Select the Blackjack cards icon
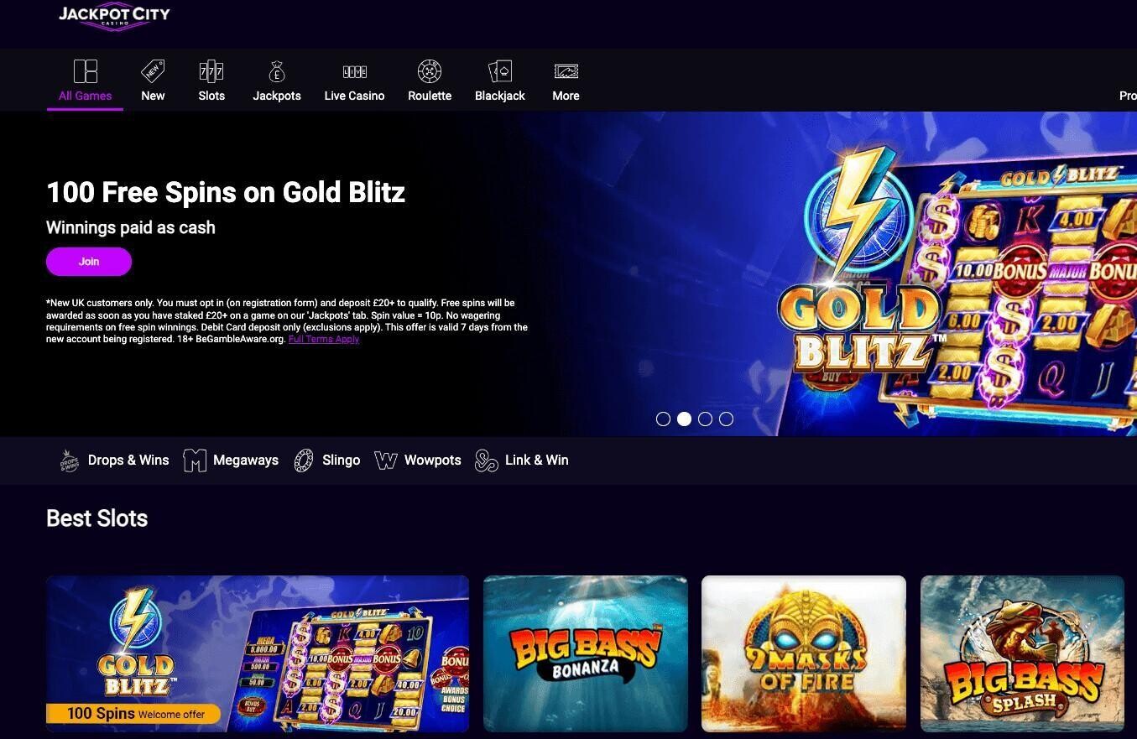The height and width of the screenshot is (739, 1137). pos(500,71)
